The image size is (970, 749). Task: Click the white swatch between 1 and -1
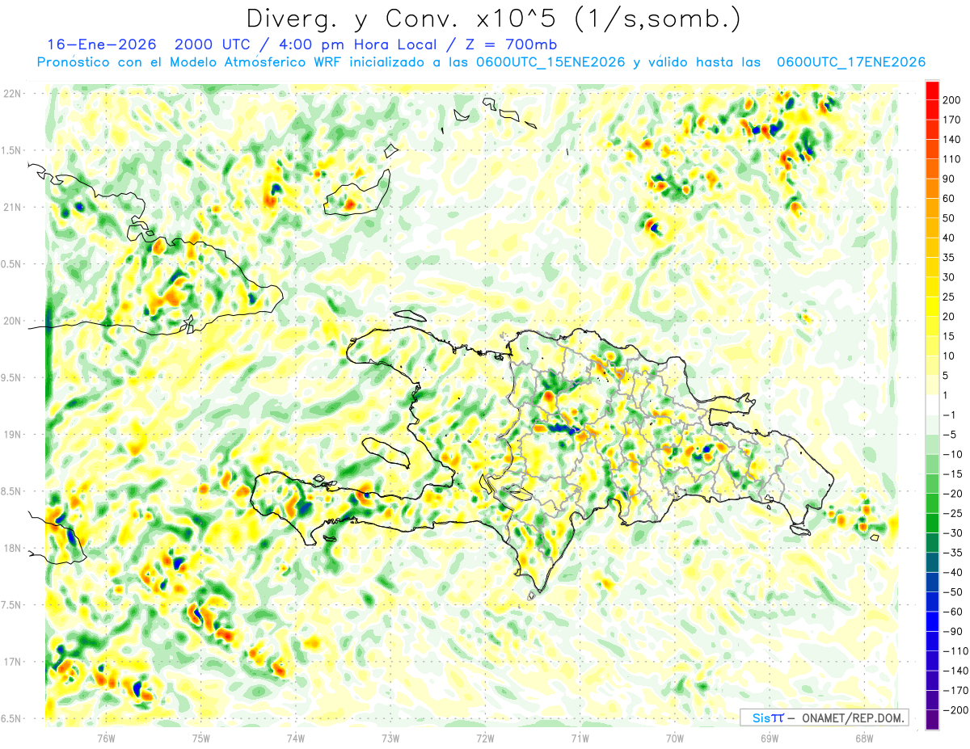pyautogui.click(x=932, y=405)
